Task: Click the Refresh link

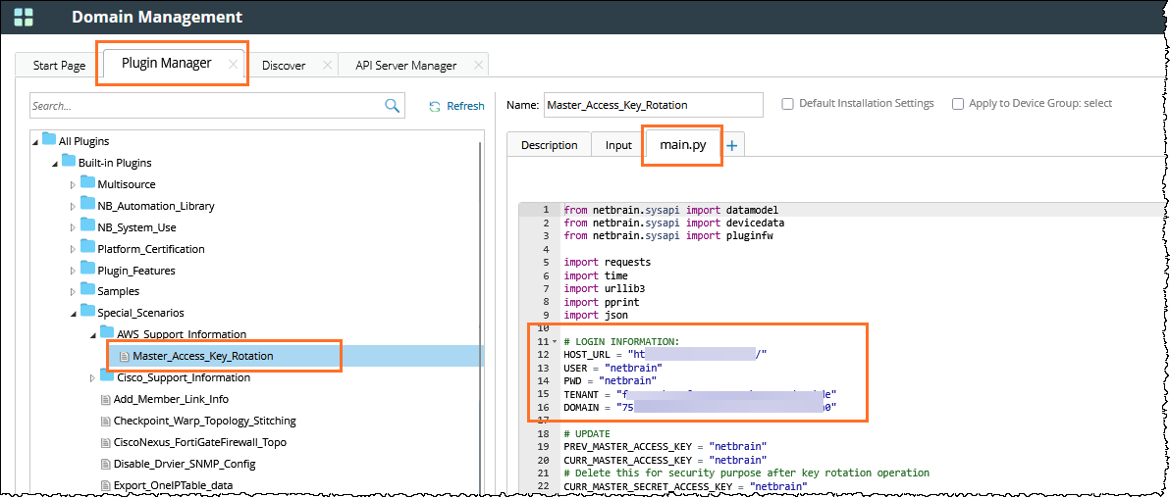Action: (x=465, y=106)
